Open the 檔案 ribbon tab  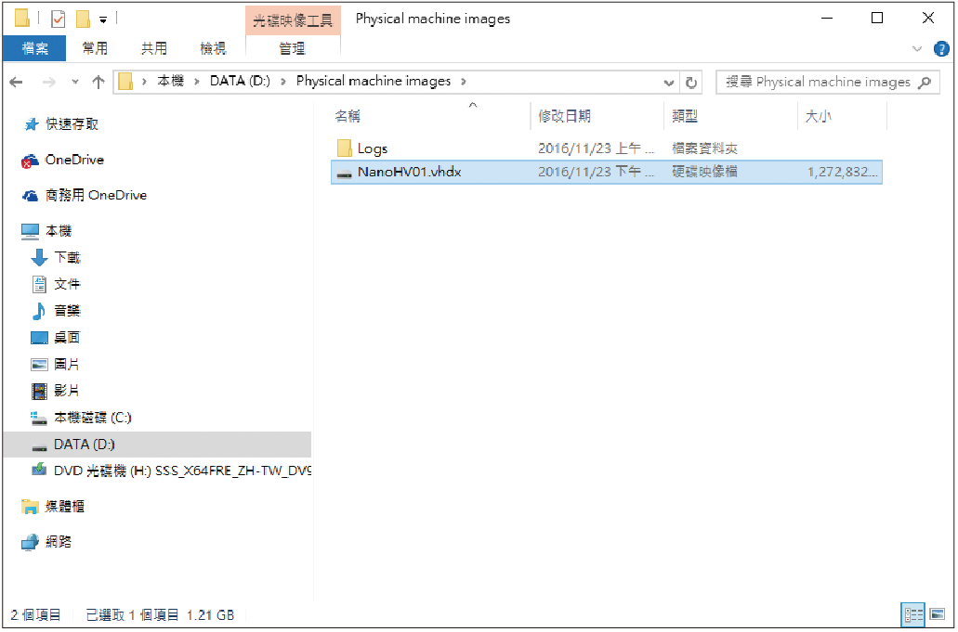pos(34,48)
